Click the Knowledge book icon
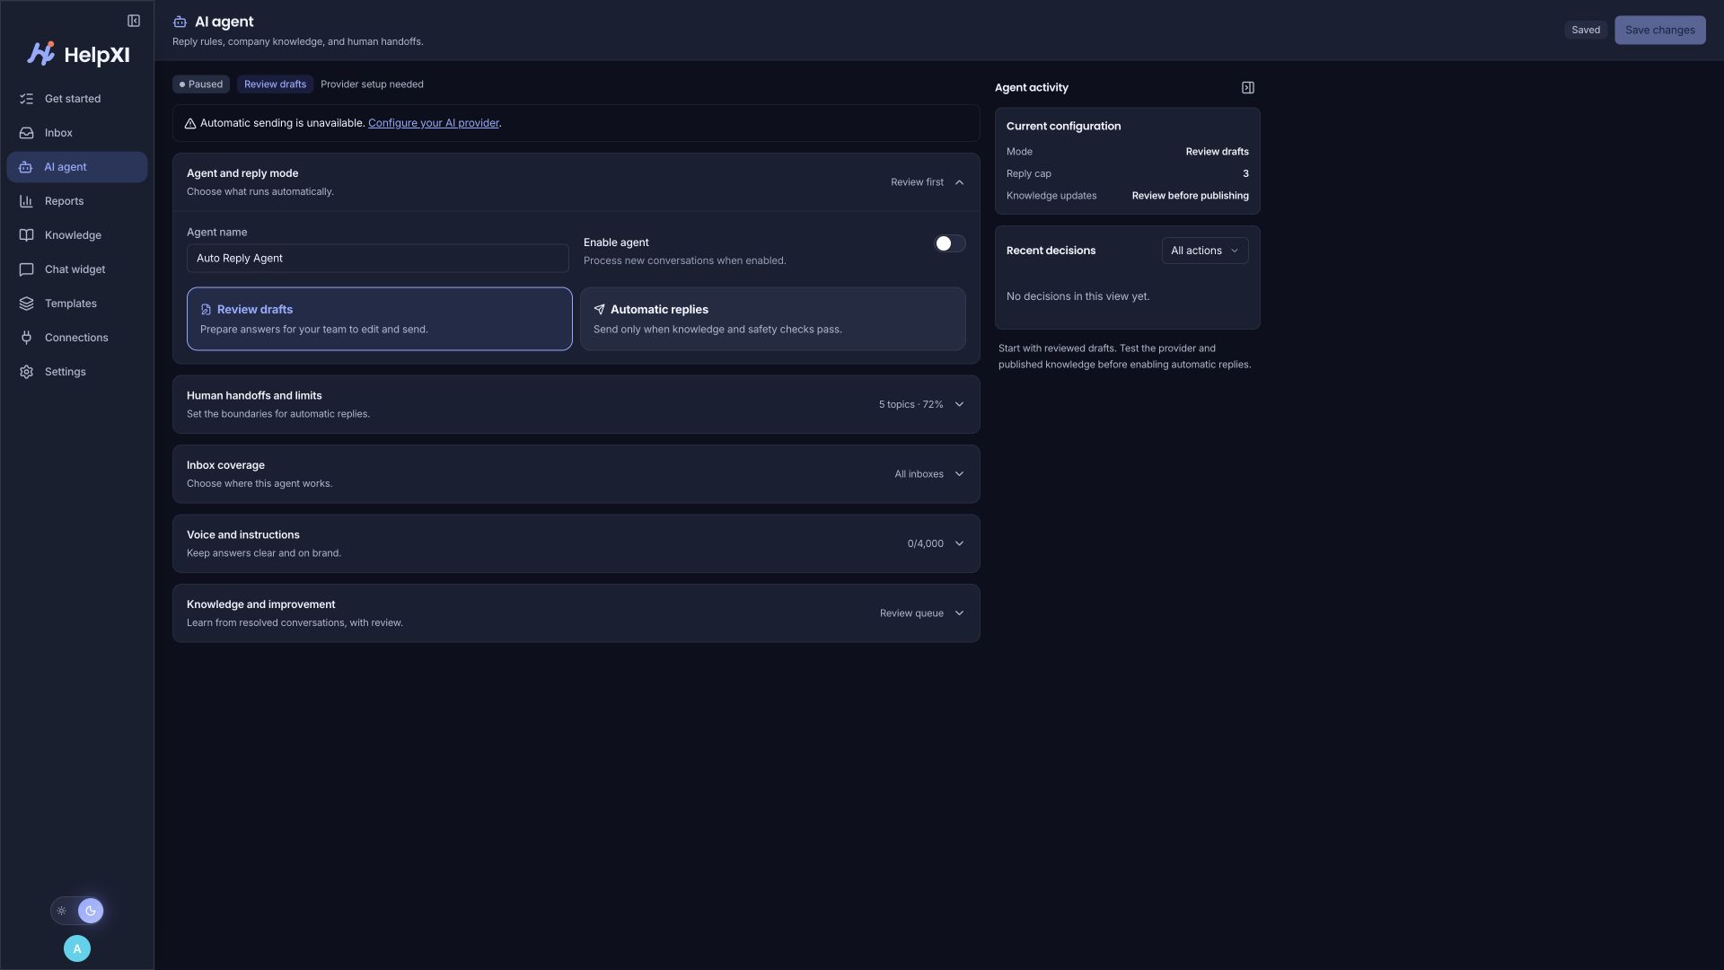 click(26, 235)
